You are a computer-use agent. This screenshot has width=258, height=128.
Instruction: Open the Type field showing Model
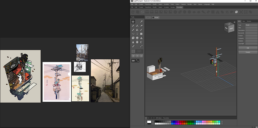(x=251, y=25)
